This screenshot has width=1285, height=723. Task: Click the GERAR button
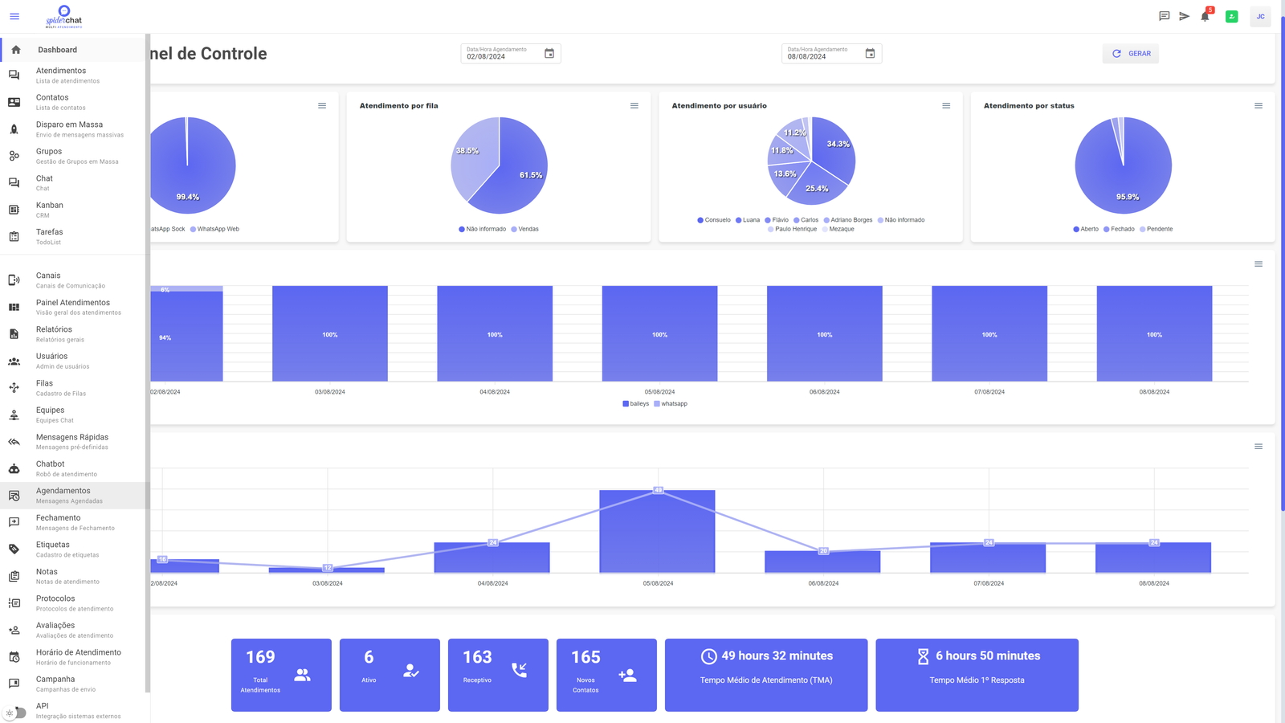[1131, 54]
